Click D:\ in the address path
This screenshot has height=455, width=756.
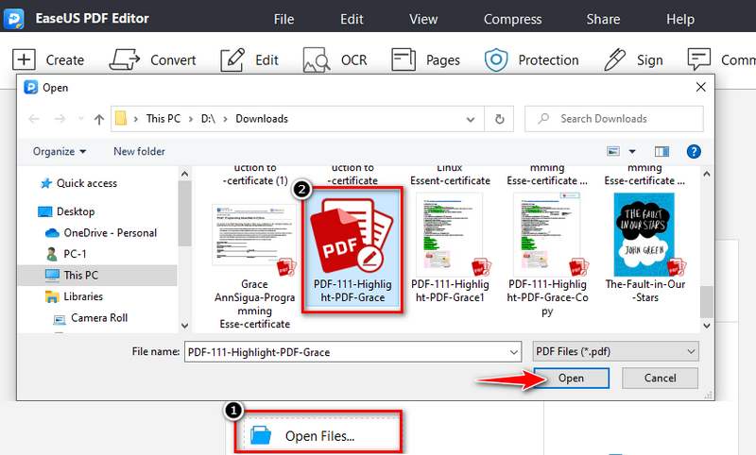208,118
